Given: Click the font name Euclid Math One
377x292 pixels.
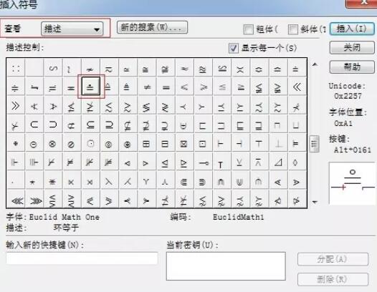Looking at the screenshot, I should tap(65, 217).
